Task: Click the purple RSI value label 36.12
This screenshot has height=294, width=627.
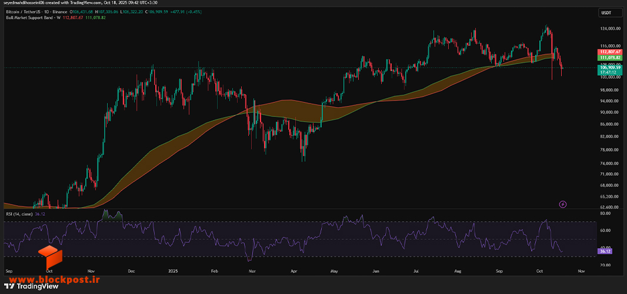Action: tap(605, 251)
